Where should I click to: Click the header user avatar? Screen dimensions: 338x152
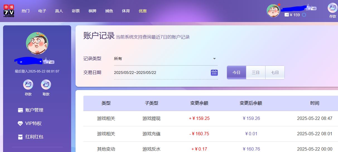pos(273,11)
